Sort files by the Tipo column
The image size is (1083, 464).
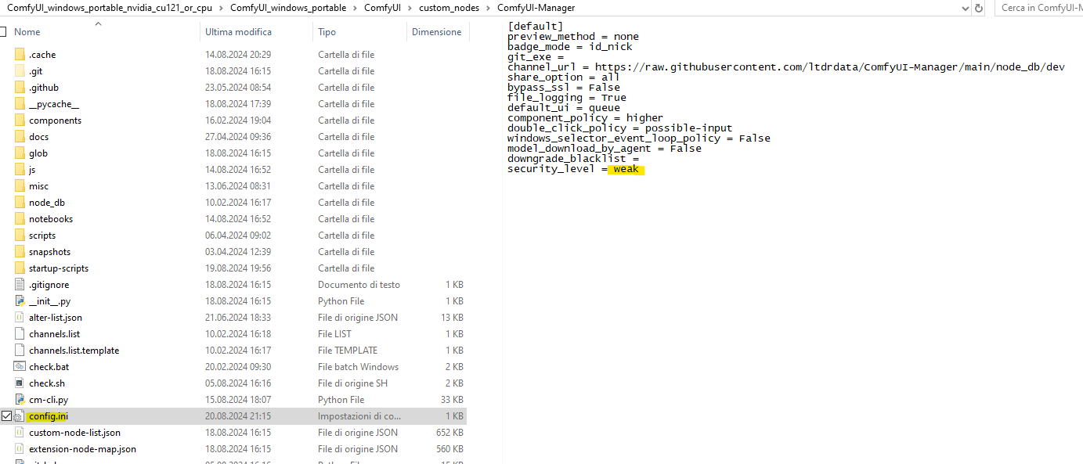(327, 32)
